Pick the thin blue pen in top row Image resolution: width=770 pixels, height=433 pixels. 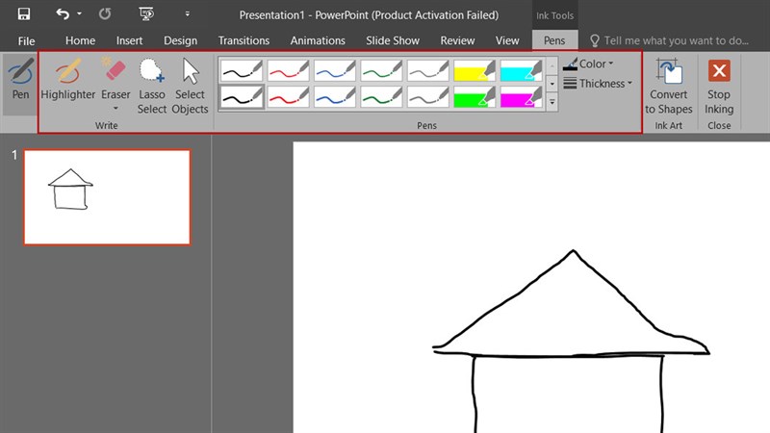[x=335, y=70]
